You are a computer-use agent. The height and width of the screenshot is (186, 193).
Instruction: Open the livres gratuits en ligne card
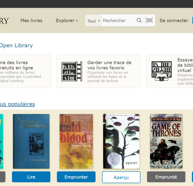click(x=25, y=71)
